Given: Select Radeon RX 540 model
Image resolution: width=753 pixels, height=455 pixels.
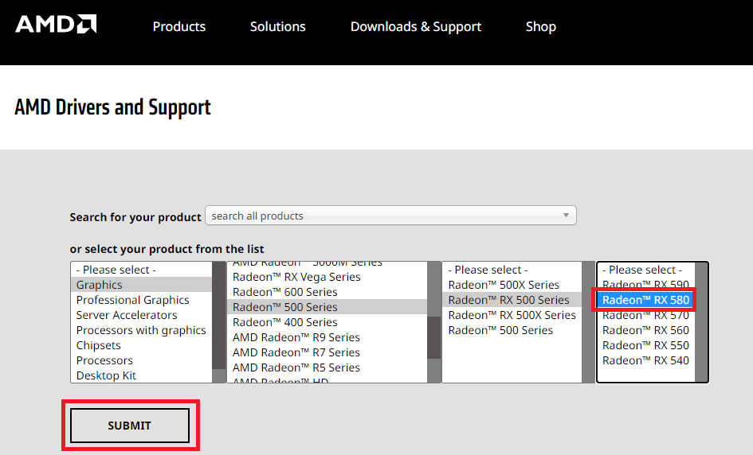Looking at the screenshot, I should (646, 360).
